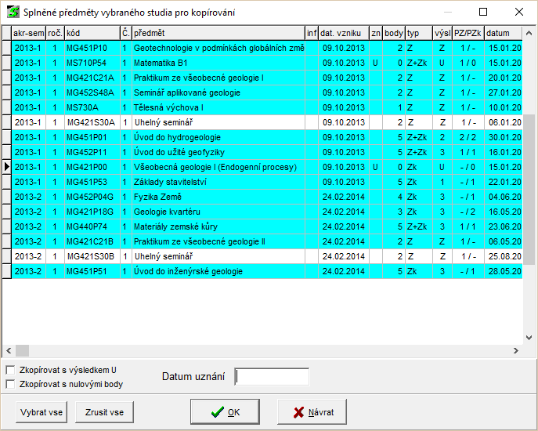Sort by the kód column header
This screenshot has width=538, height=431.
click(91, 33)
